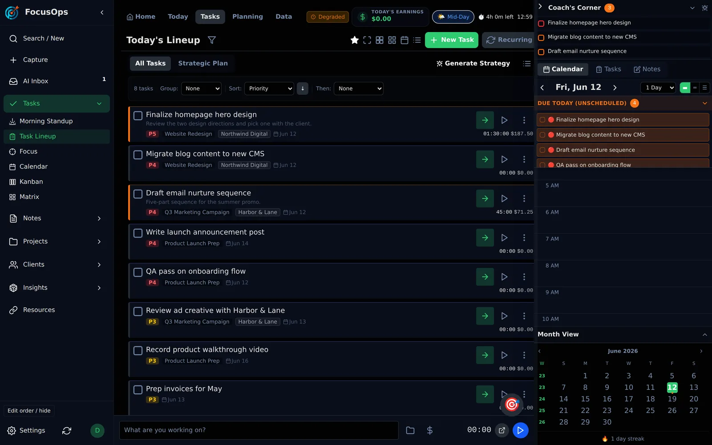Click the target coach floating icon
Viewport: 712px width, 445px height.
tap(512, 405)
